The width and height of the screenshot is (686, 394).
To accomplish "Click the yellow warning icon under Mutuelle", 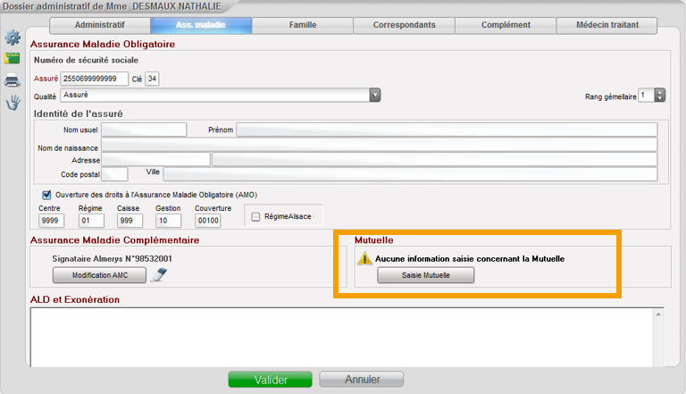I will click(x=364, y=259).
